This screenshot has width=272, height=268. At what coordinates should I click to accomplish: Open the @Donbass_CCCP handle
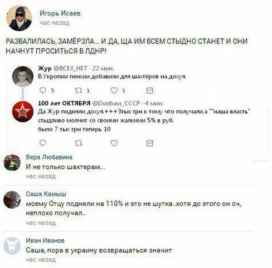click(116, 103)
